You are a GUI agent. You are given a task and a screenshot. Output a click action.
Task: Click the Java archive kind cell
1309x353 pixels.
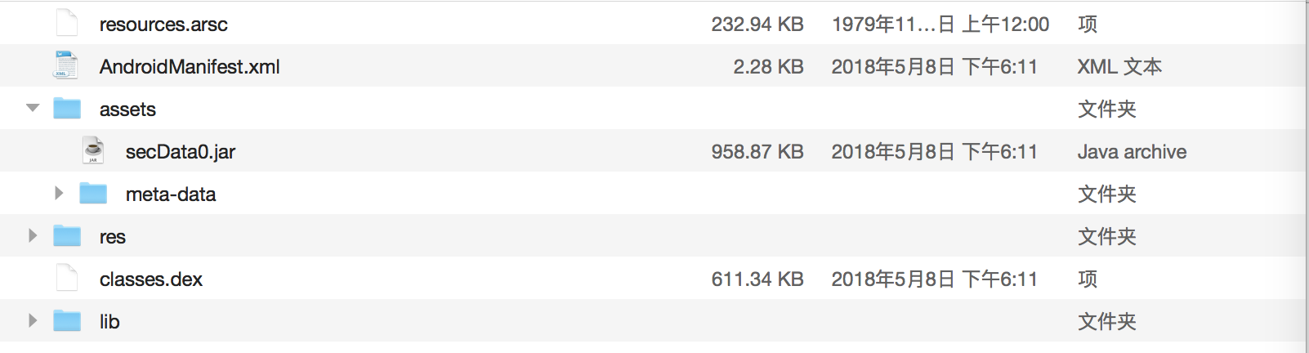[1132, 152]
